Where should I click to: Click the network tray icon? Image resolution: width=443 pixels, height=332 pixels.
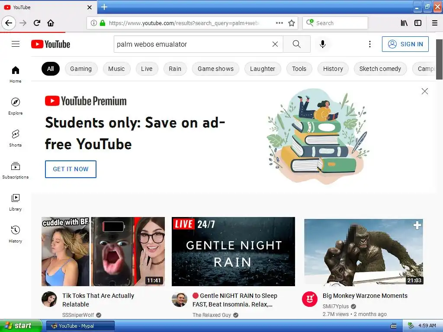pyautogui.click(x=411, y=326)
